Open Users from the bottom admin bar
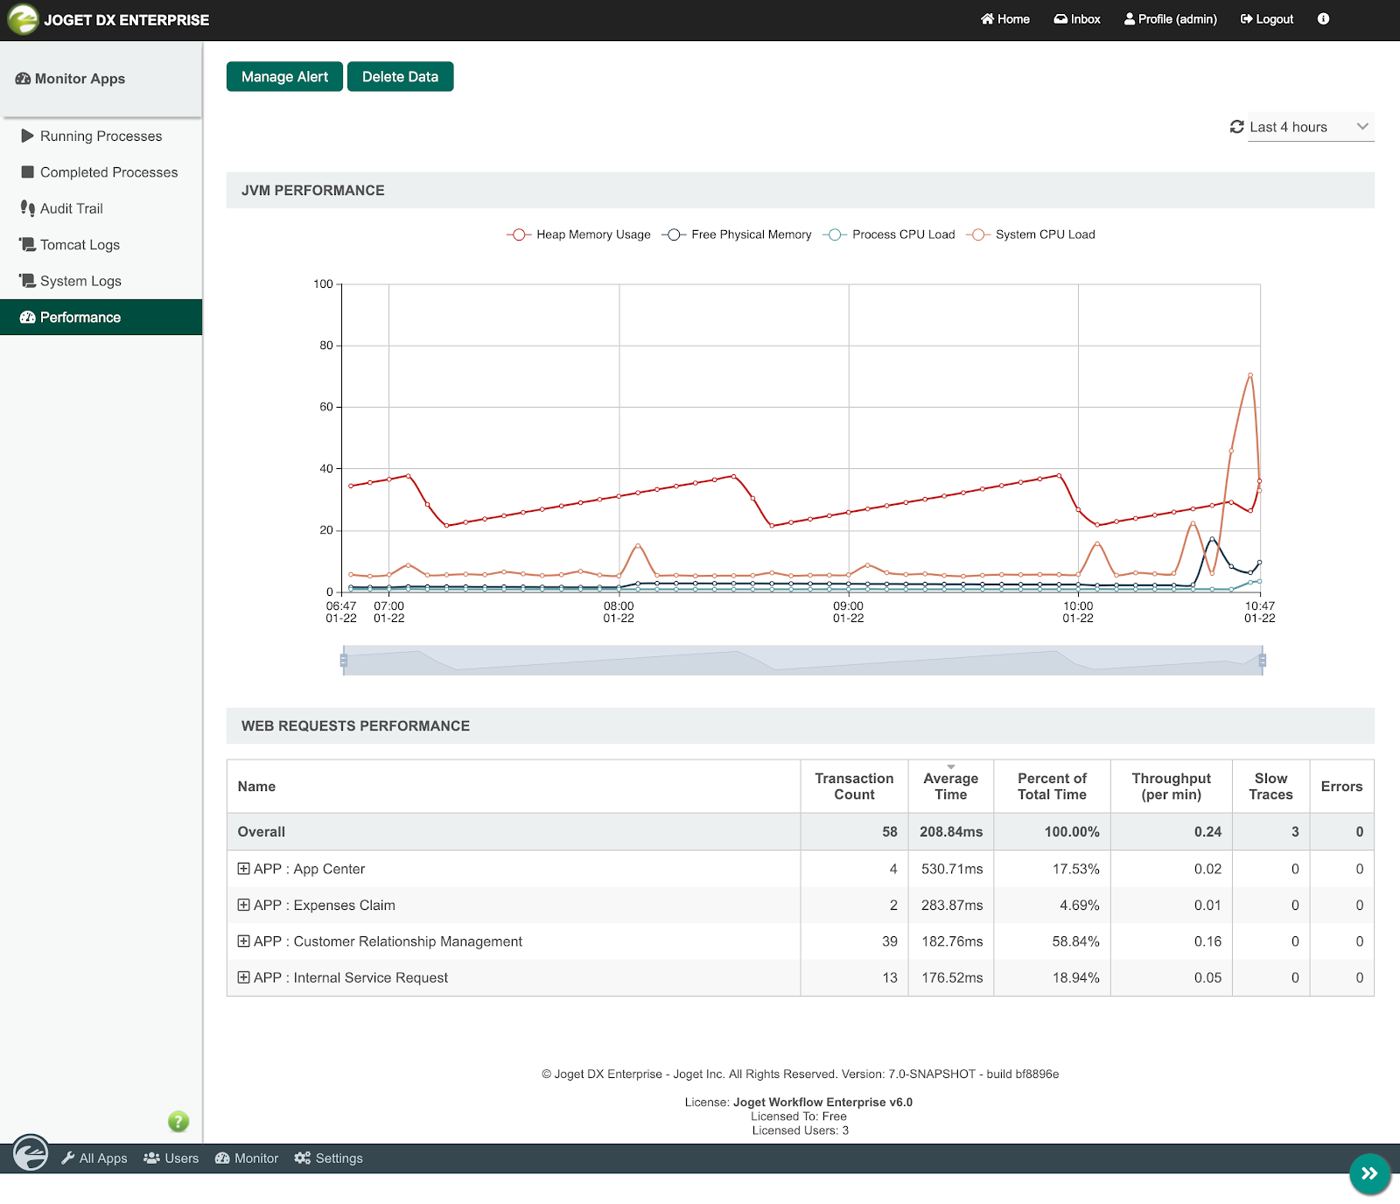The height and width of the screenshot is (1204, 1400). click(171, 1158)
